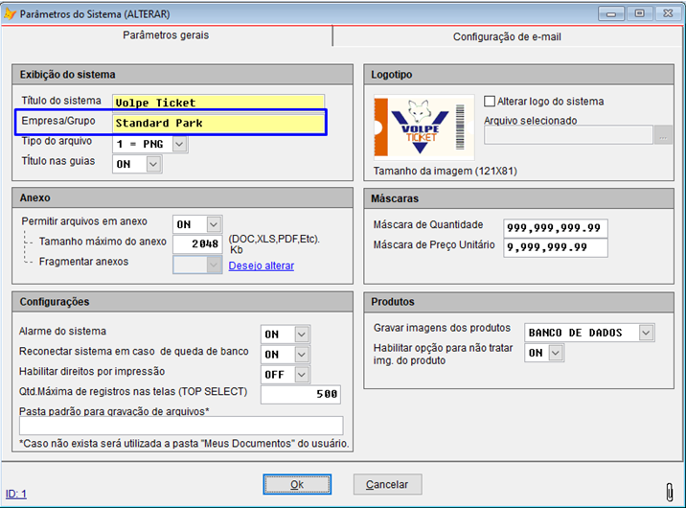The width and height of the screenshot is (686, 508).
Task: Click the Empresa/Grupo input field
Action: (x=218, y=123)
